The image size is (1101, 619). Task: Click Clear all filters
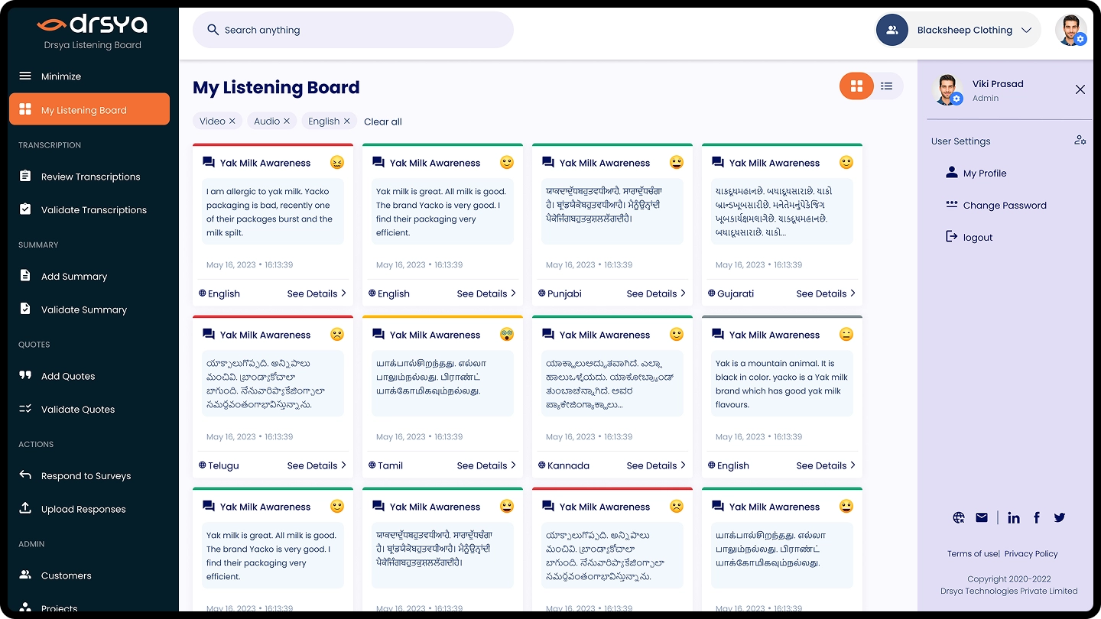(383, 122)
